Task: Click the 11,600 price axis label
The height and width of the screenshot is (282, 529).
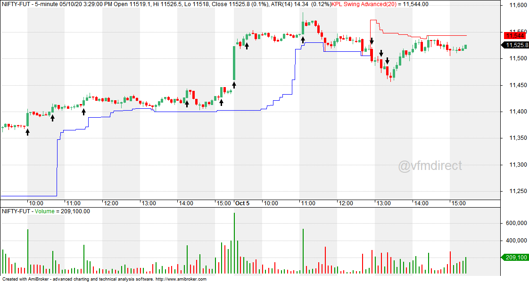Action: [x=518, y=5]
